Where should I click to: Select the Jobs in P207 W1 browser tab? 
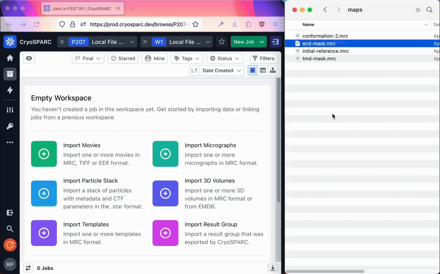tap(83, 8)
